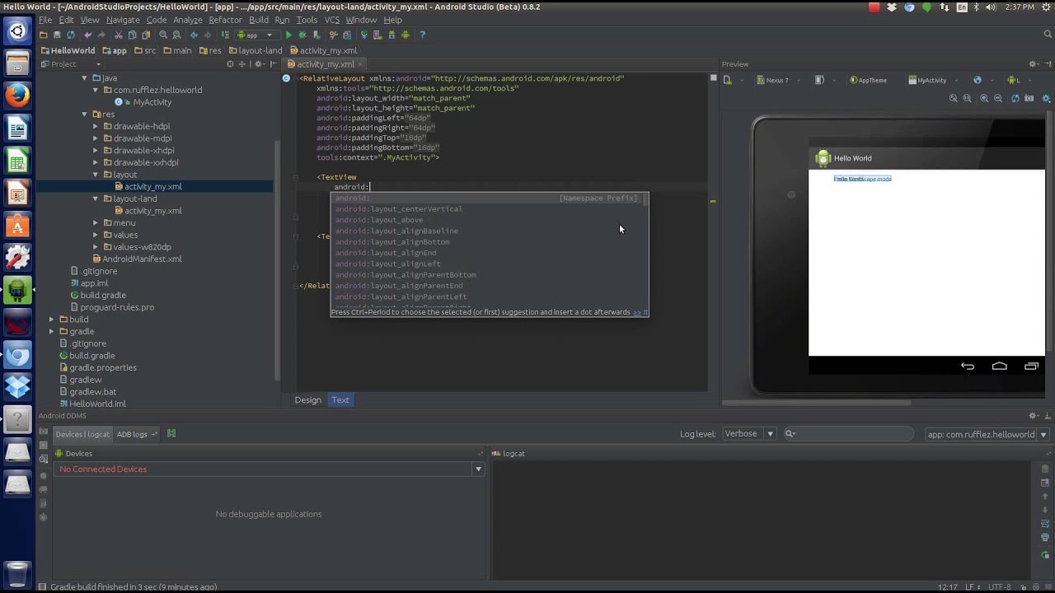The height and width of the screenshot is (593, 1055).
Task: Click the Save All toolbar icon
Action: [57, 35]
